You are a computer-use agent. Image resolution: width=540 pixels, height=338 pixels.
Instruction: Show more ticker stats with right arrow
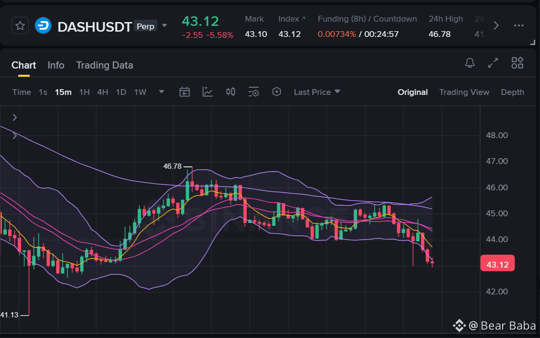[496, 25]
